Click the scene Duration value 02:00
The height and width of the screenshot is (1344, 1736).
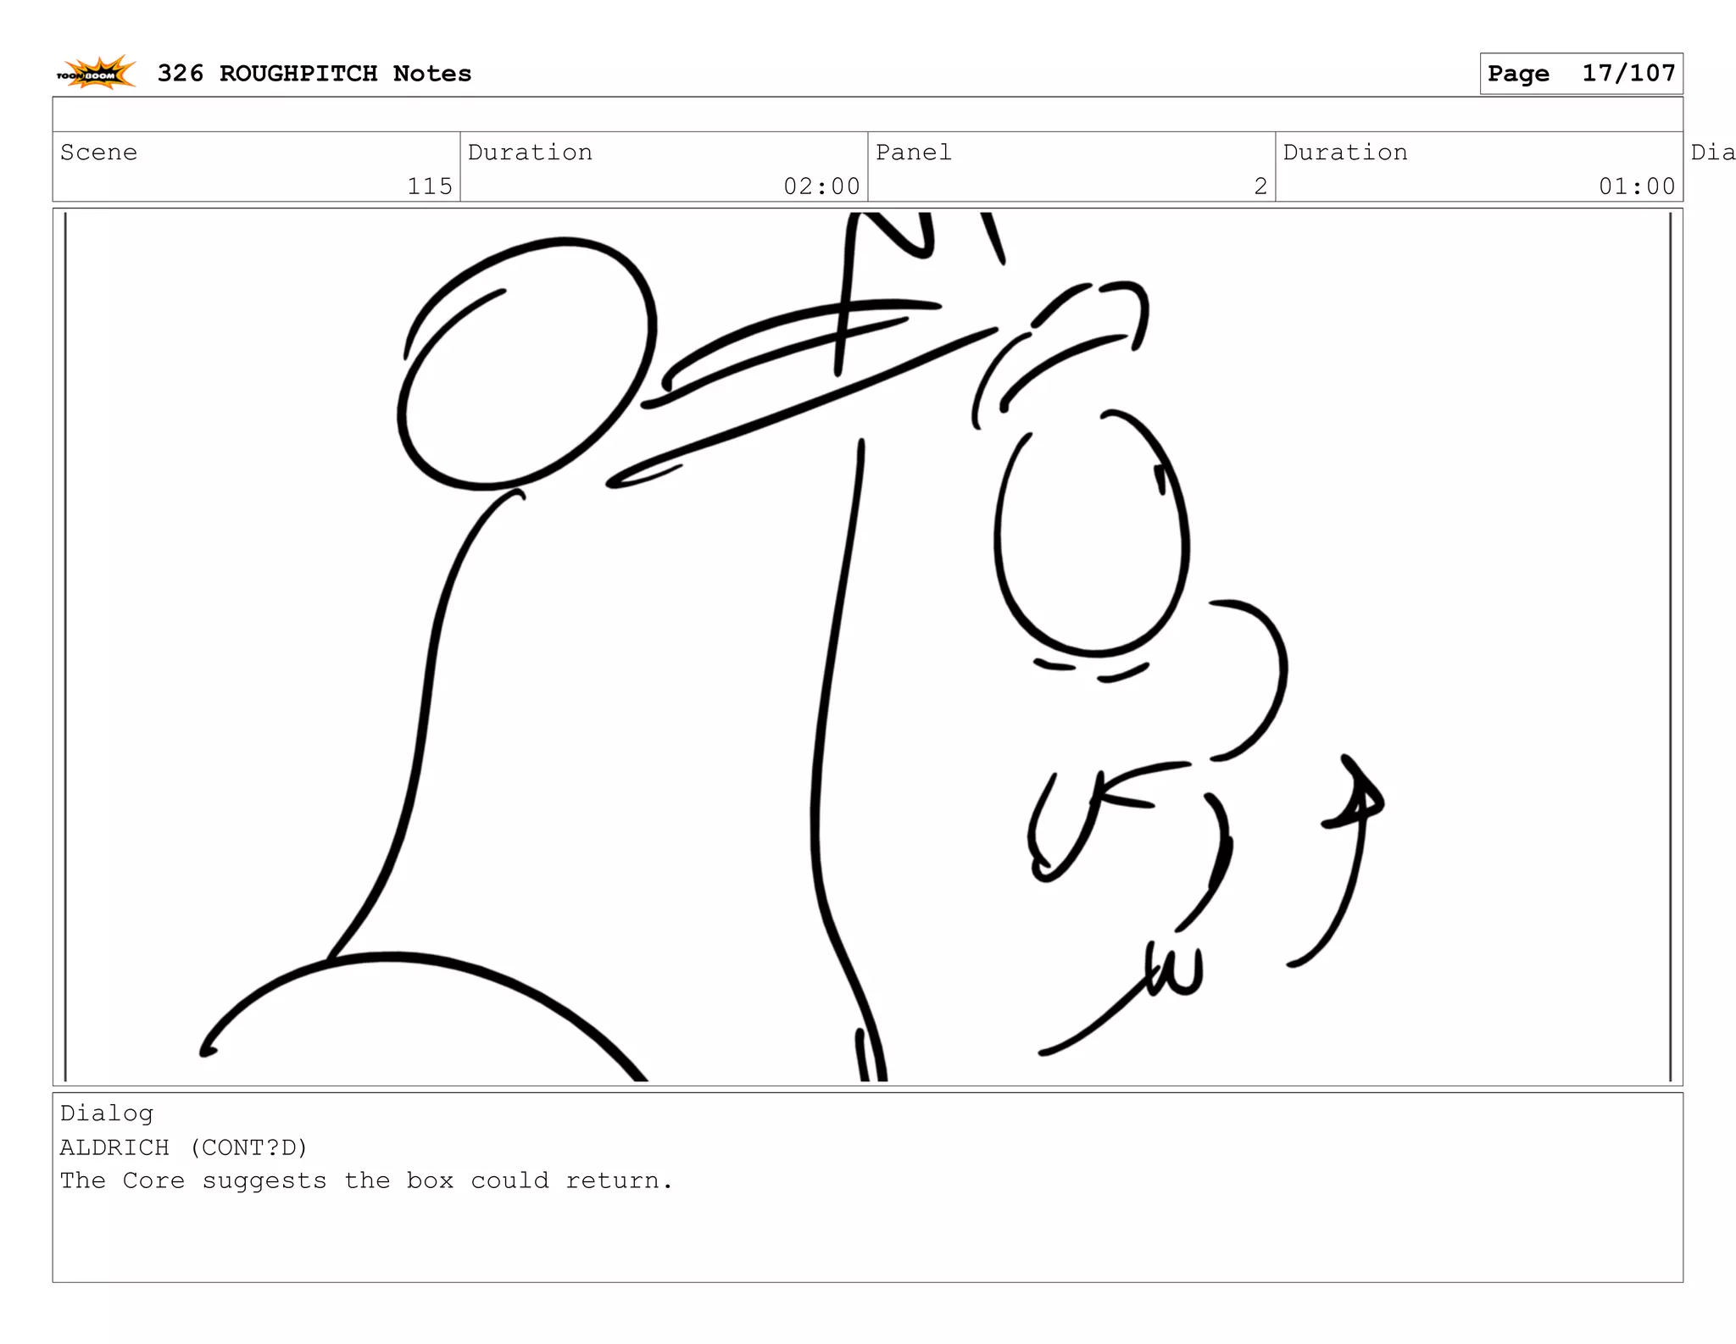coord(821,186)
